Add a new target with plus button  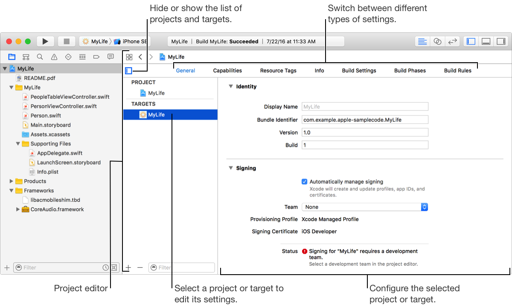point(128,267)
